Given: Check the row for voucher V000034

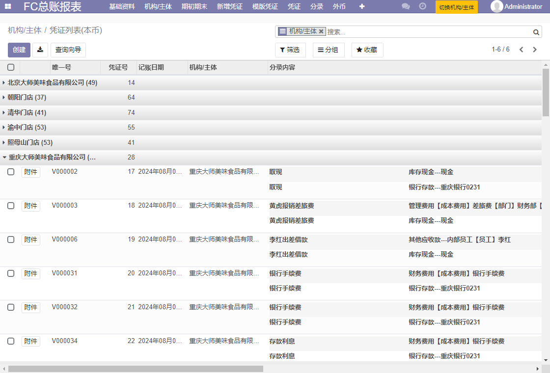Looking at the screenshot, I should [x=11, y=341].
